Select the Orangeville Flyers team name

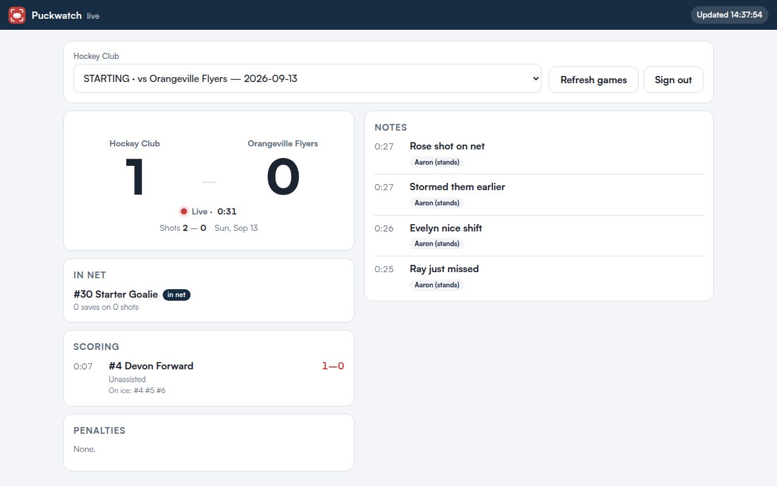[x=283, y=144]
